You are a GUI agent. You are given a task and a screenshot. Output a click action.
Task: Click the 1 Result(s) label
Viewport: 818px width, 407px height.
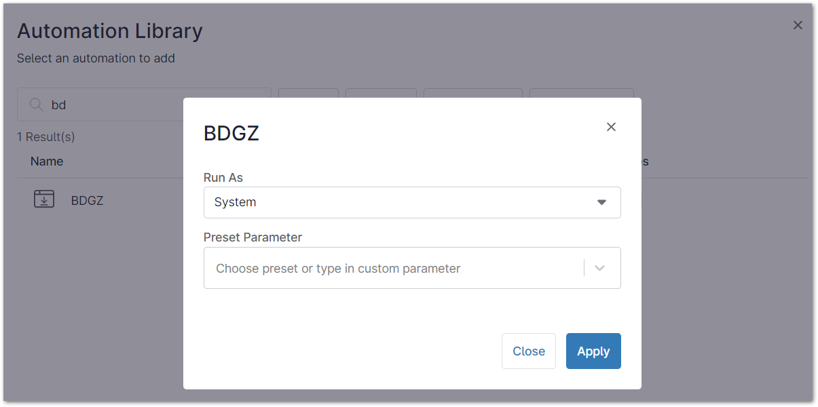pyautogui.click(x=45, y=136)
